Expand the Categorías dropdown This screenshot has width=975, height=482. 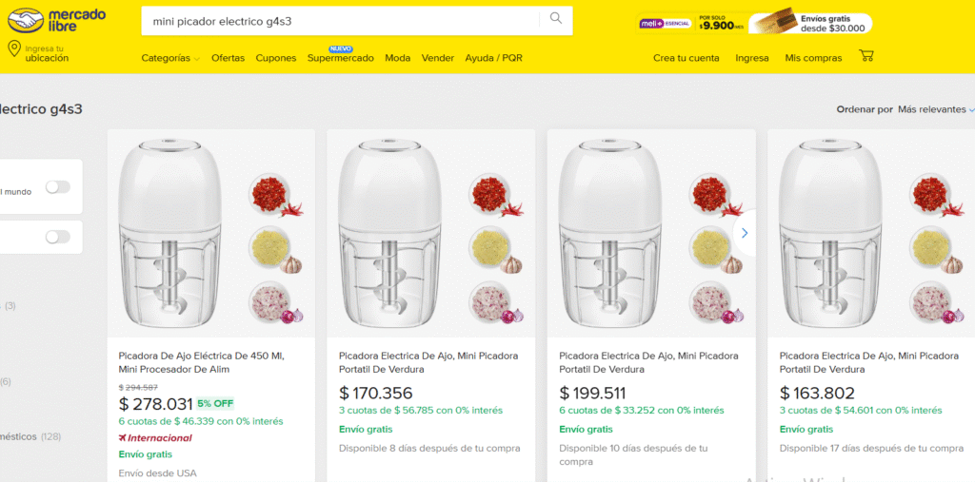tap(170, 58)
